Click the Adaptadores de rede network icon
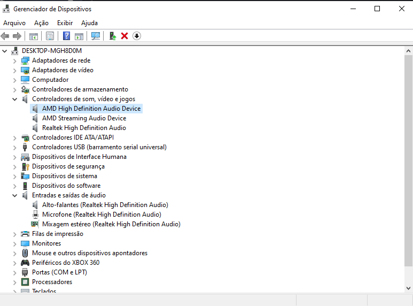This screenshot has height=306, width=413. (x=25, y=60)
